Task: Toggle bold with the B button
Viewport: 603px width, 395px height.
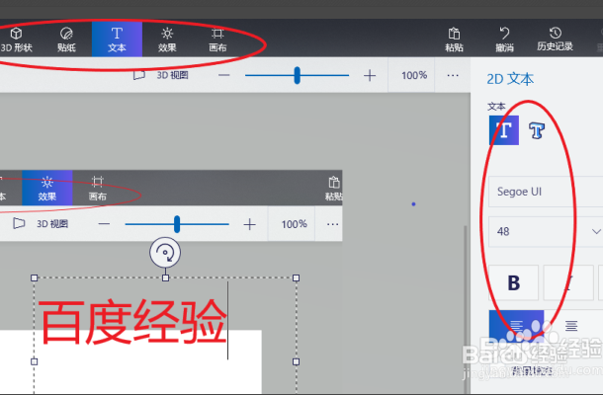Action: pyautogui.click(x=513, y=282)
